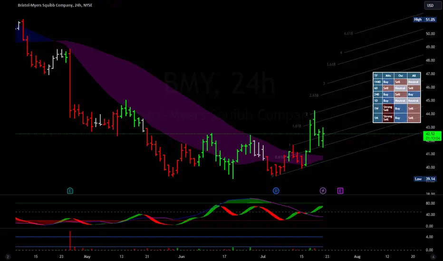Click the 47.00 price axis label
This screenshot has height=261, width=443.
(x=430, y=74)
